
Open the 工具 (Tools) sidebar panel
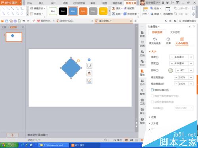(142, 101)
